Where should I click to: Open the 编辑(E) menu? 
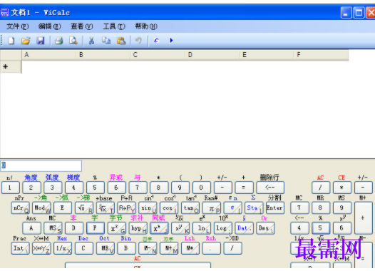click(x=49, y=26)
